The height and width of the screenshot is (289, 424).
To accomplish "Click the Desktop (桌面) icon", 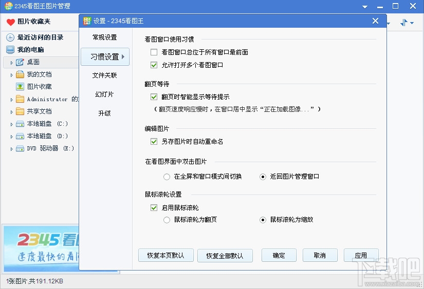I will coord(20,62).
